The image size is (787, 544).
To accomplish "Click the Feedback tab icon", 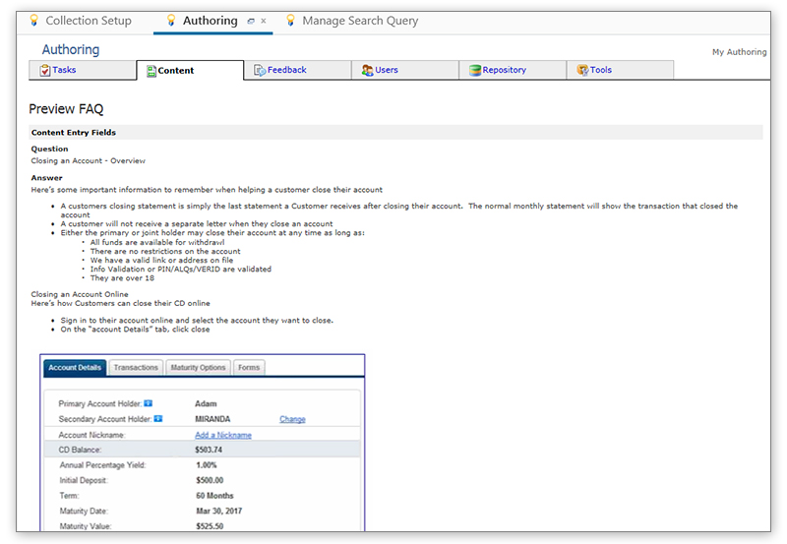I will (x=260, y=71).
